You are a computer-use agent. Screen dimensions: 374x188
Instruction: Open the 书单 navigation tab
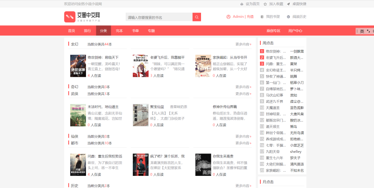(x=135, y=31)
